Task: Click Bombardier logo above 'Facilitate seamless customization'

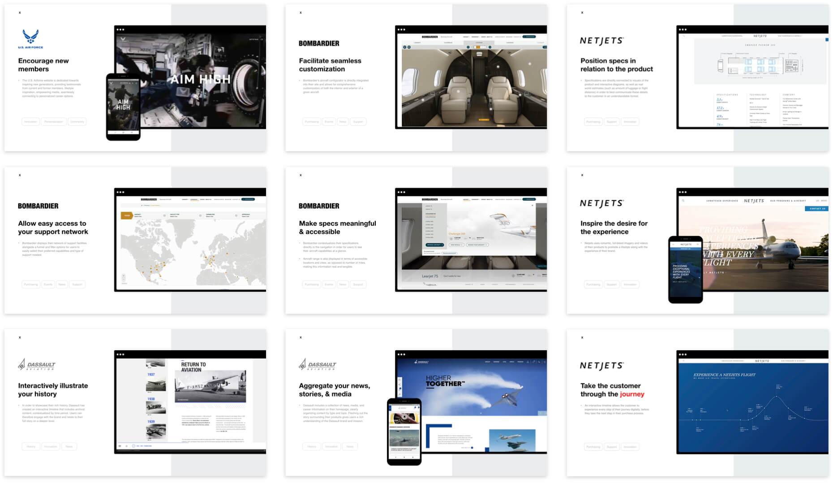Action: (x=319, y=43)
